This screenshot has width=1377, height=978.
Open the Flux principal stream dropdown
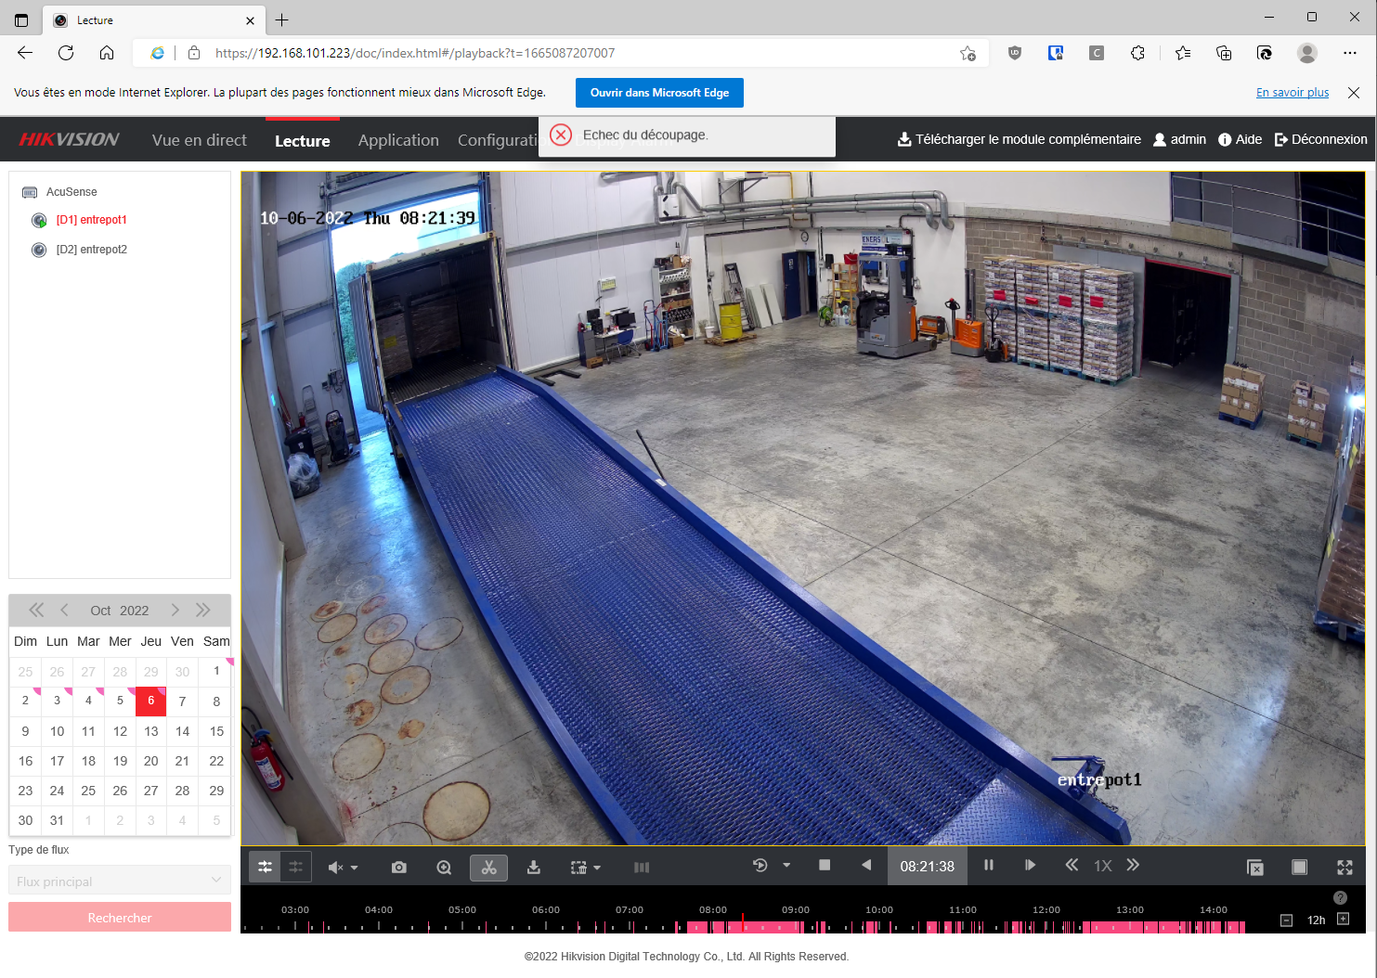[119, 881]
